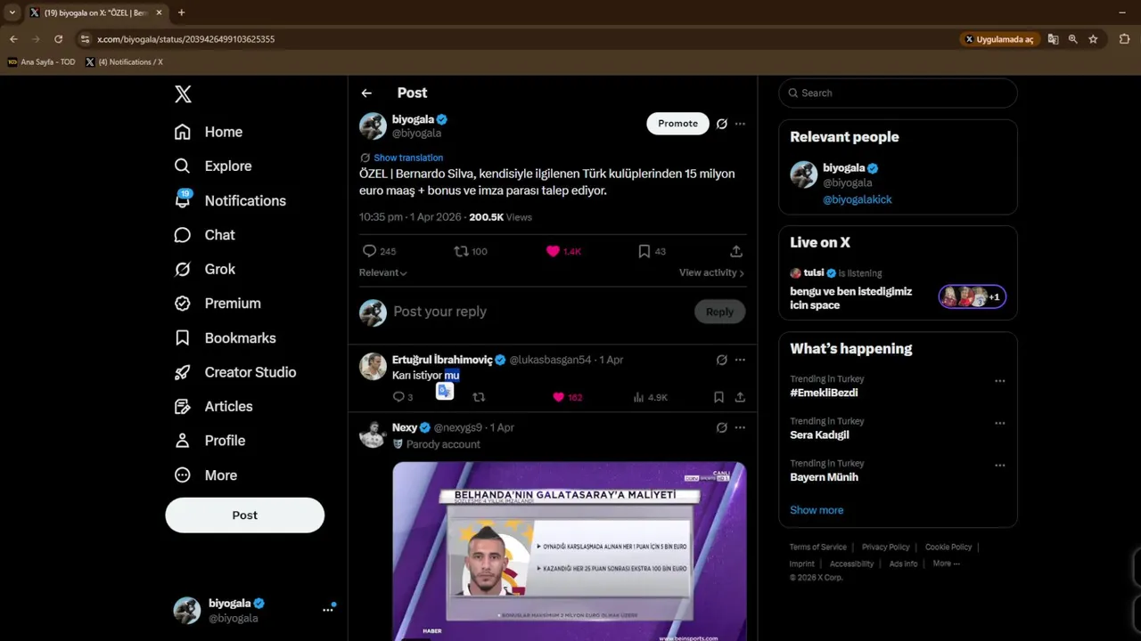Open Nexy's profile avatar

(x=373, y=435)
